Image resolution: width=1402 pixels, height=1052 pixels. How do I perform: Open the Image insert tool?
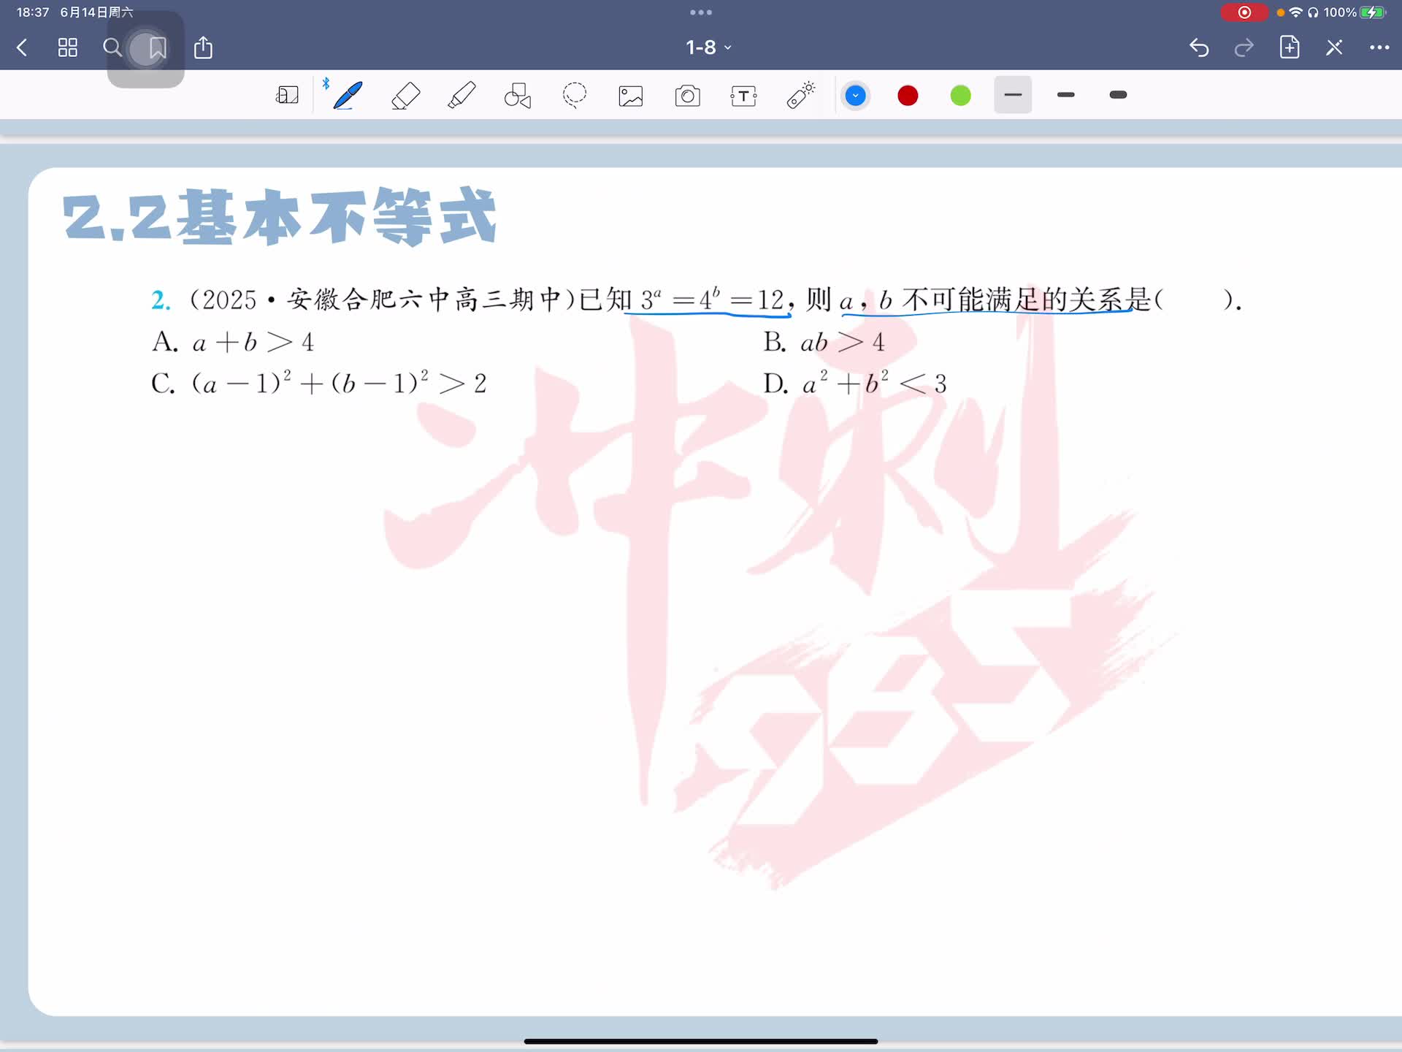(631, 96)
